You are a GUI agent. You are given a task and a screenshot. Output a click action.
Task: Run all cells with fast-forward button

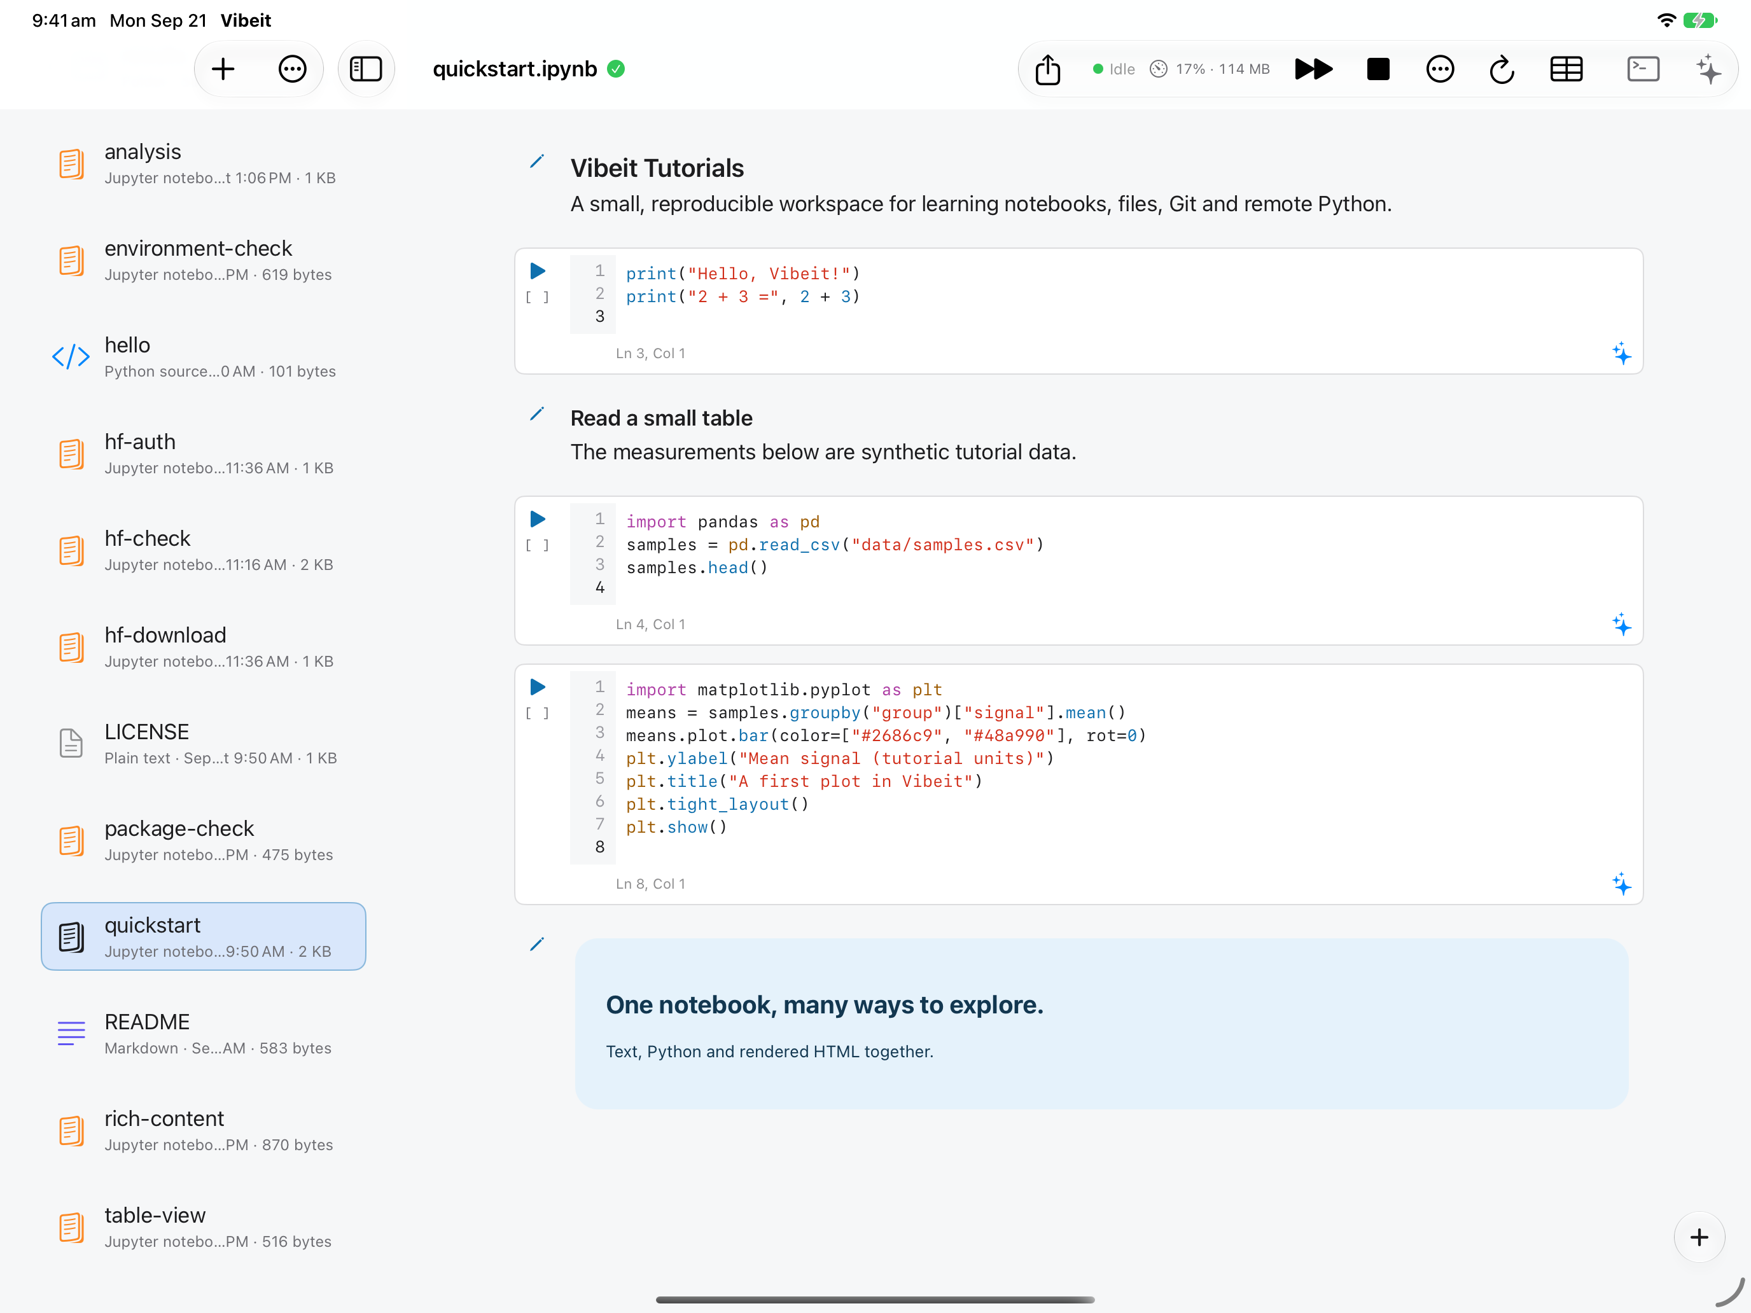click(x=1313, y=69)
